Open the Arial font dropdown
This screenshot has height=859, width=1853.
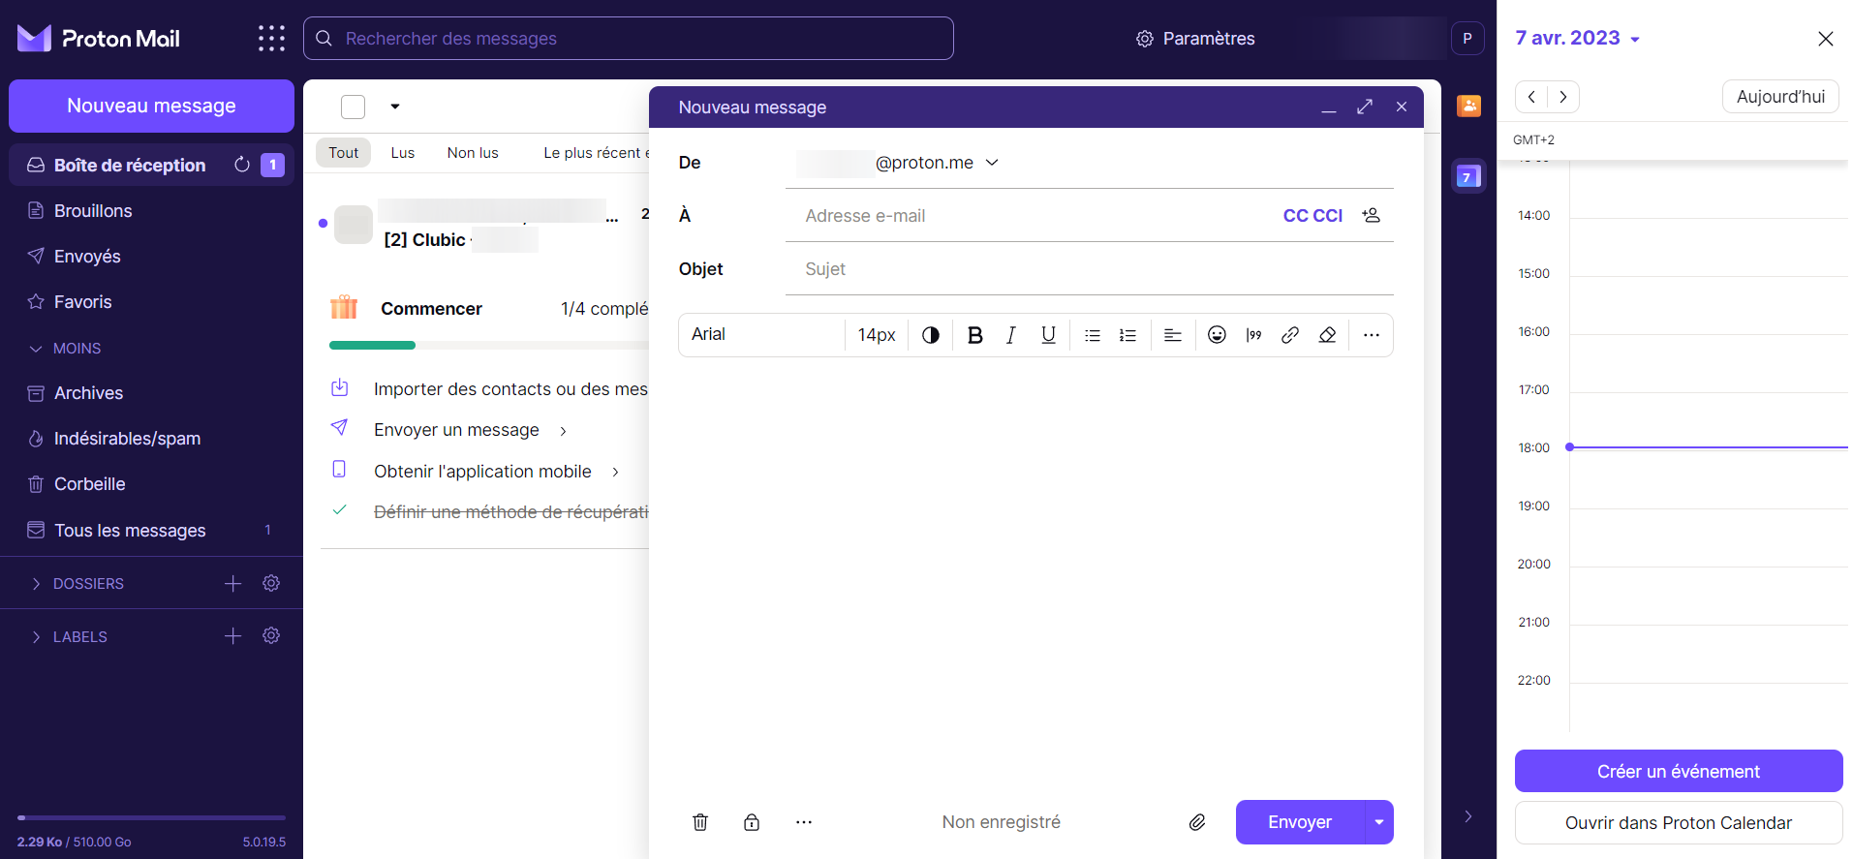click(x=761, y=335)
